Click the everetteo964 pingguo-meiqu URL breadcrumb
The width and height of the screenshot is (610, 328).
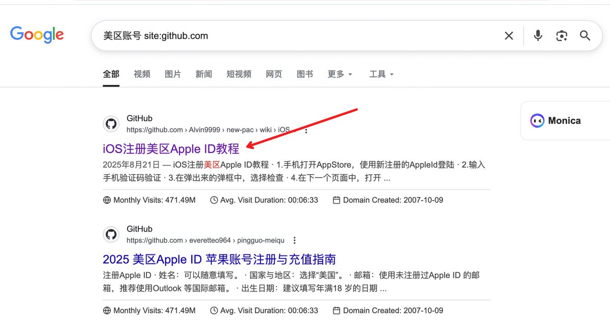[205, 241]
